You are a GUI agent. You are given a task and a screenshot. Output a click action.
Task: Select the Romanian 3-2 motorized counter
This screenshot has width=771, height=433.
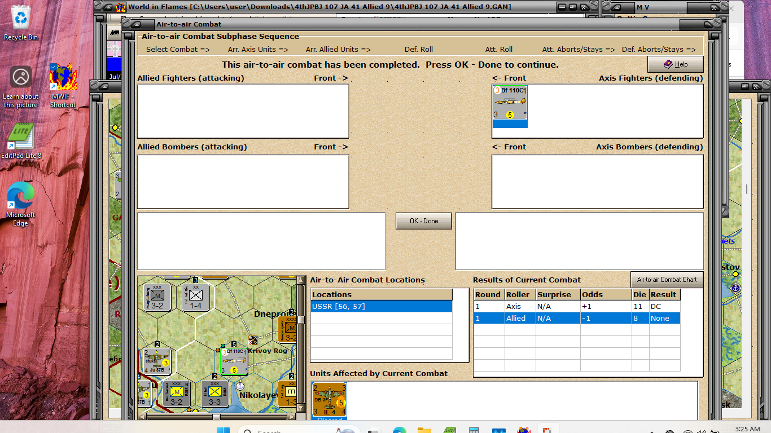[176, 393]
